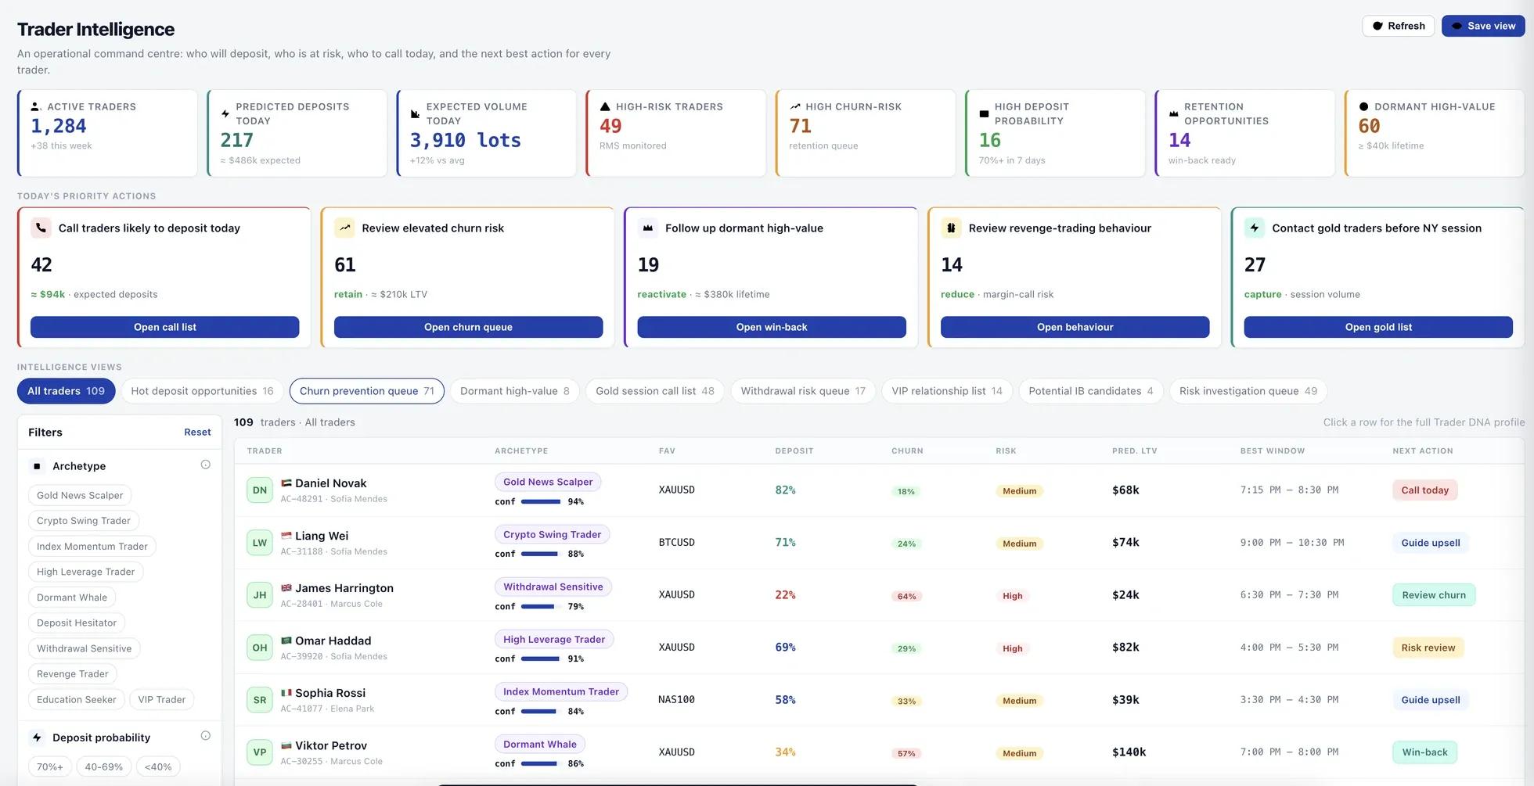Click the SR avatar for Sophia Rossi
The image size is (1534, 786).
tap(260, 700)
